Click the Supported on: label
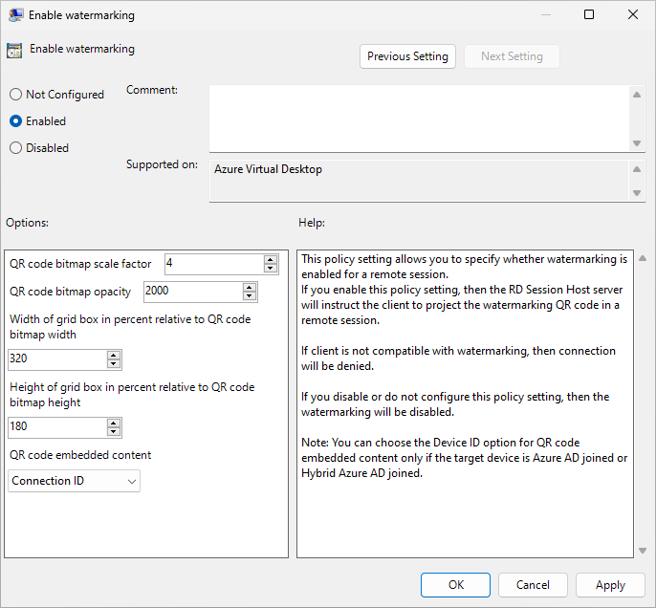Image resolution: width=656 pixels, height=608 pixels. pos(162,164)
